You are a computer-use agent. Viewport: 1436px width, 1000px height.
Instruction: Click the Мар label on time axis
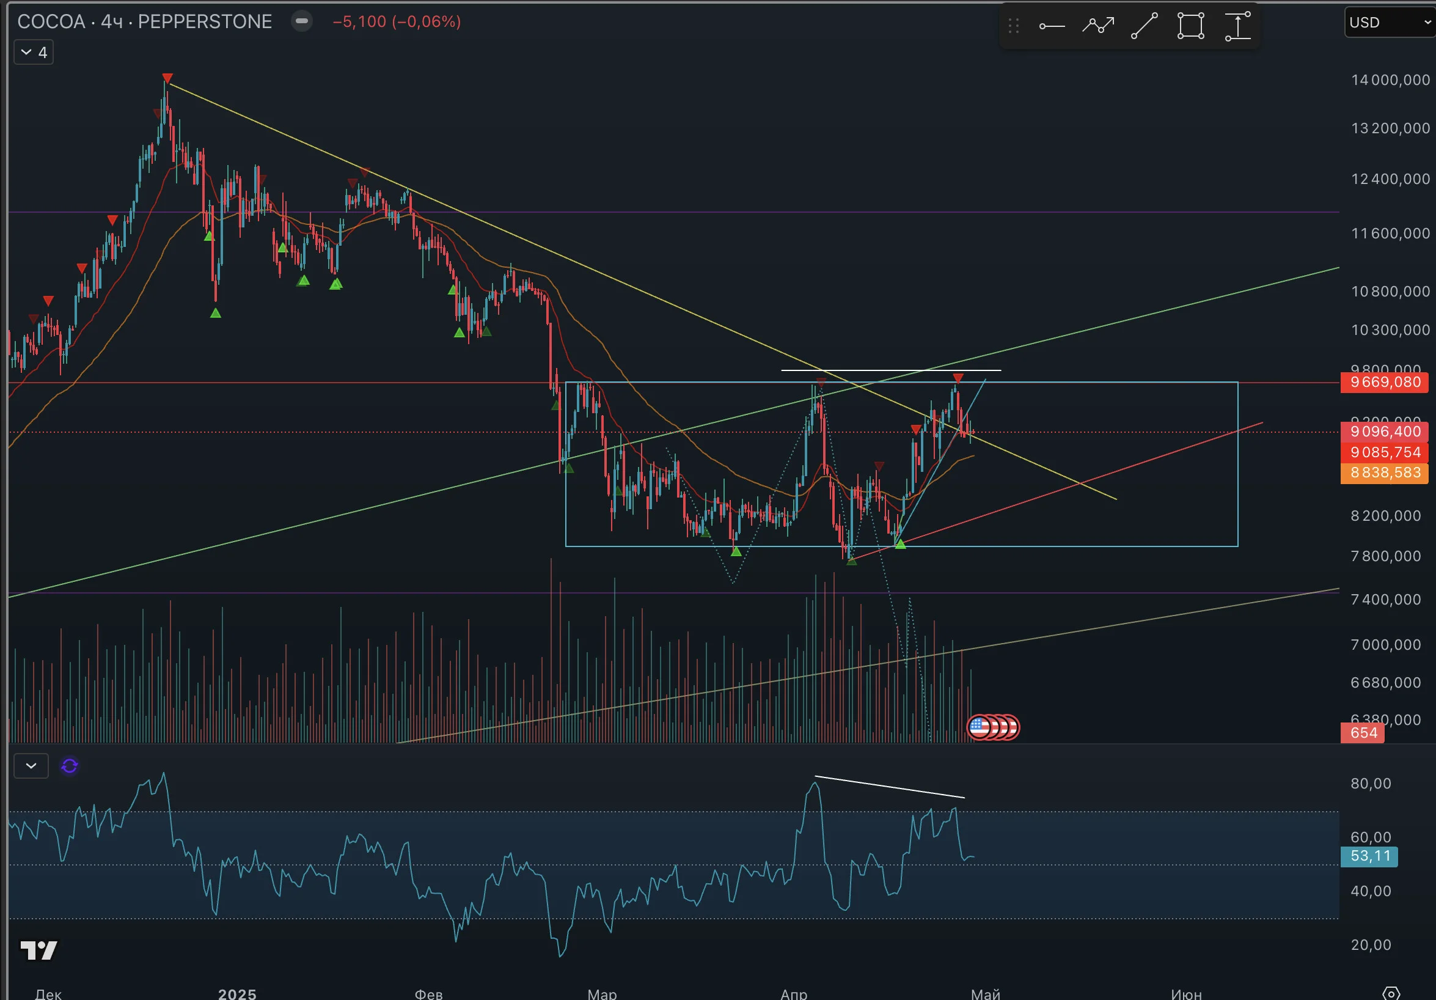pos(602,994)
